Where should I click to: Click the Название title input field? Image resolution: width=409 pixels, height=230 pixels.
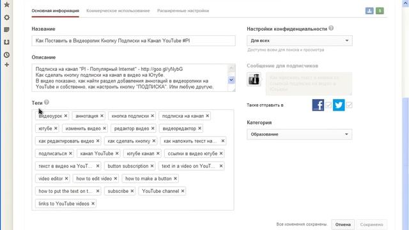click(x=134, y=41)
